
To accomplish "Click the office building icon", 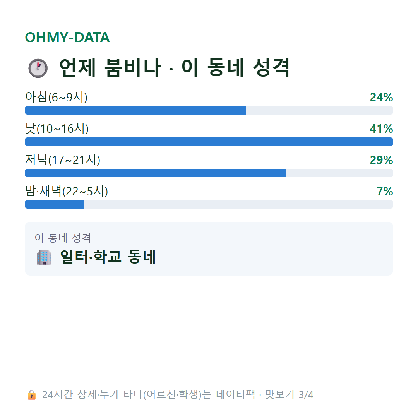I will pyautogui.click(x=44, y=257).
